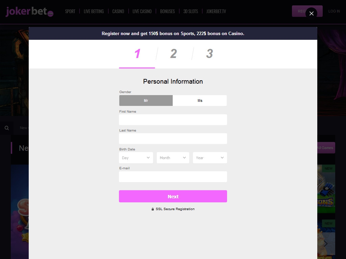Expand the Year dropdown

[x=210, y=158]
